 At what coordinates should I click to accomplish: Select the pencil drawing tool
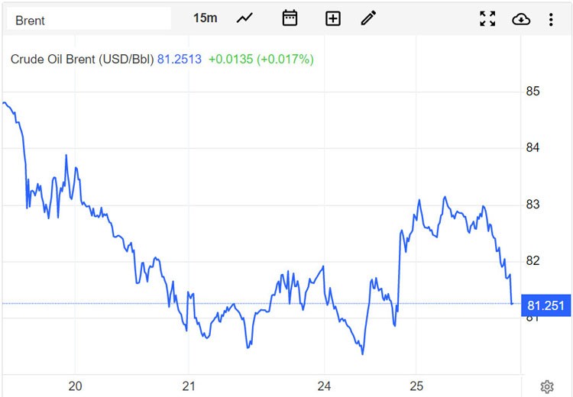[369, 18]
